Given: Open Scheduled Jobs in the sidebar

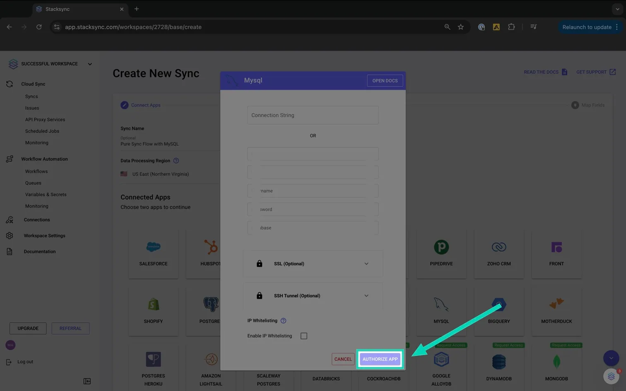Looking at the screenshot, I should pos(42,131).
